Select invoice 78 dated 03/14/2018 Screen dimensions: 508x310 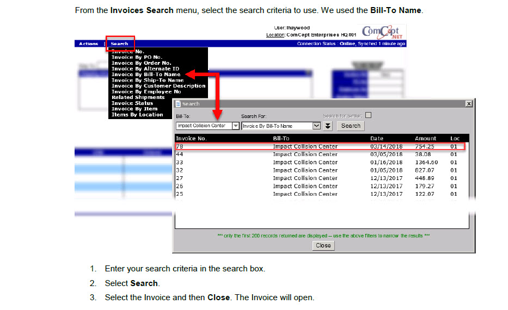click(320, 146)
